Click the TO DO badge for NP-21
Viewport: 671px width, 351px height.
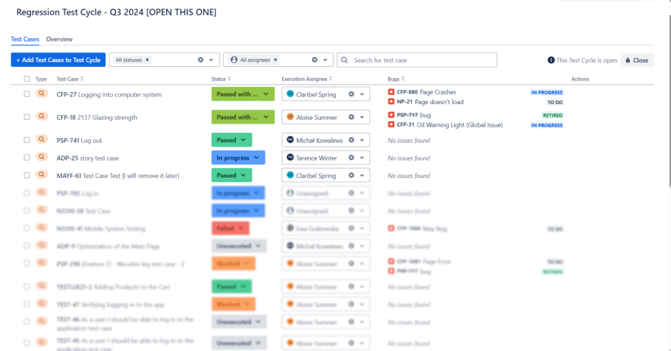(x=555, y=102)
